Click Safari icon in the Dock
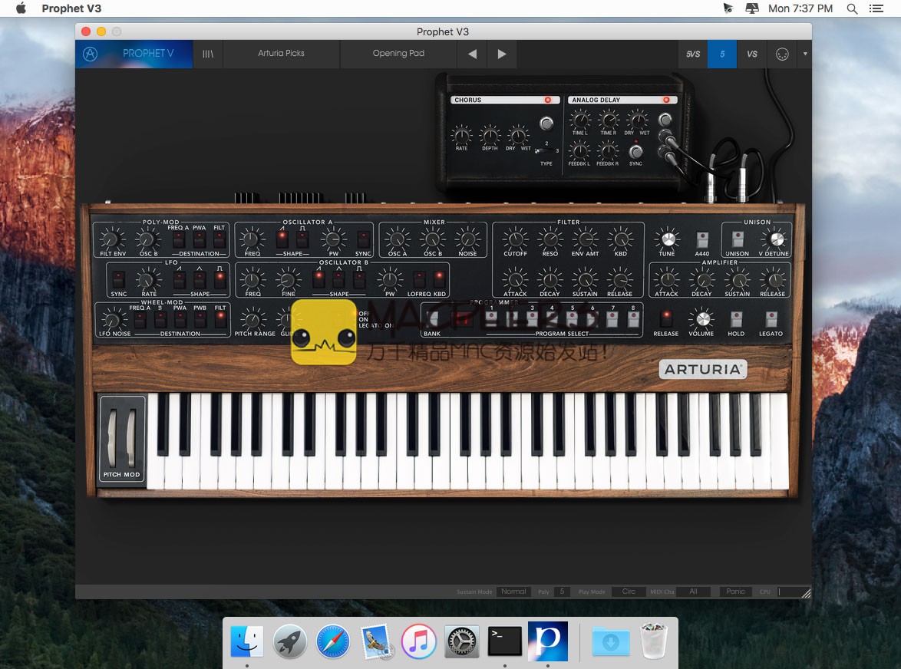 point(333,641)
